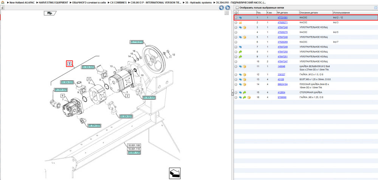
Task: Open part number link 9706690
Action: [x=282, y=98]
